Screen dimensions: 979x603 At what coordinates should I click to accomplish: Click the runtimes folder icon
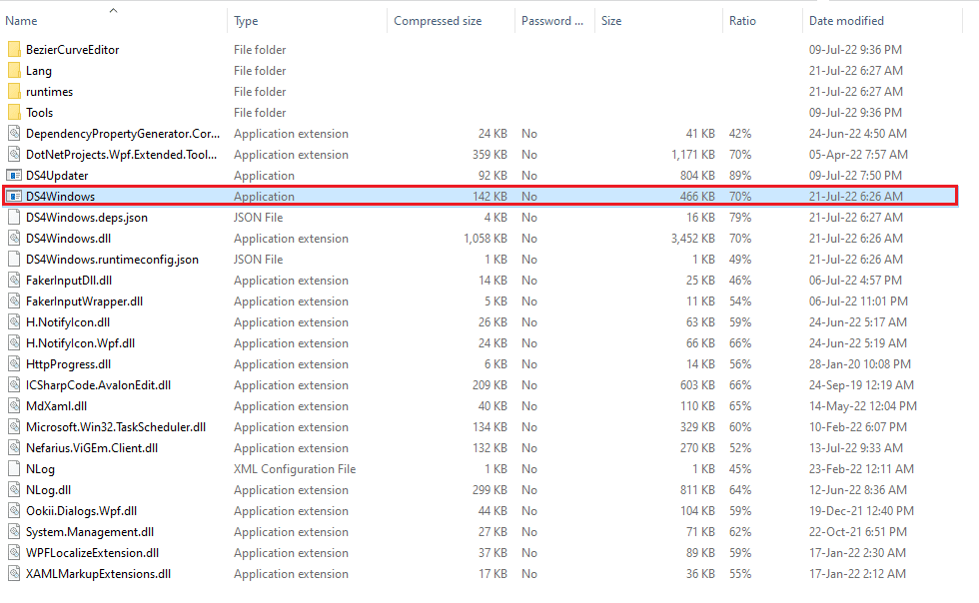(14, 92)
